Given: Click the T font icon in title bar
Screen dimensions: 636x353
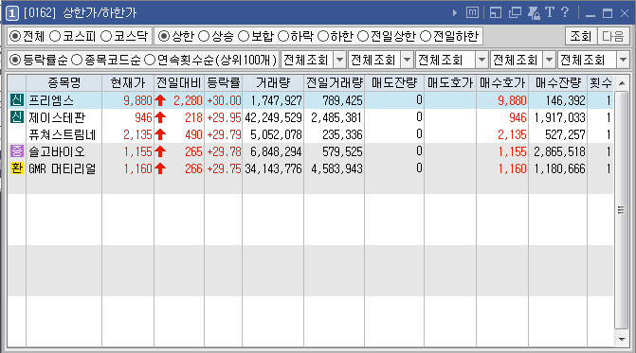Looking at the screenshot, I should [550, 12].
